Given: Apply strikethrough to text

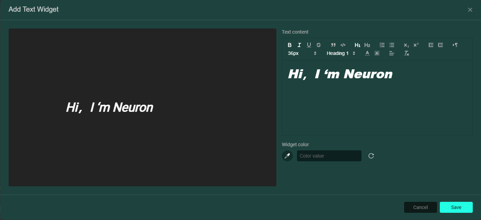Looking at the screenshot, I should [x=319, y=45].
